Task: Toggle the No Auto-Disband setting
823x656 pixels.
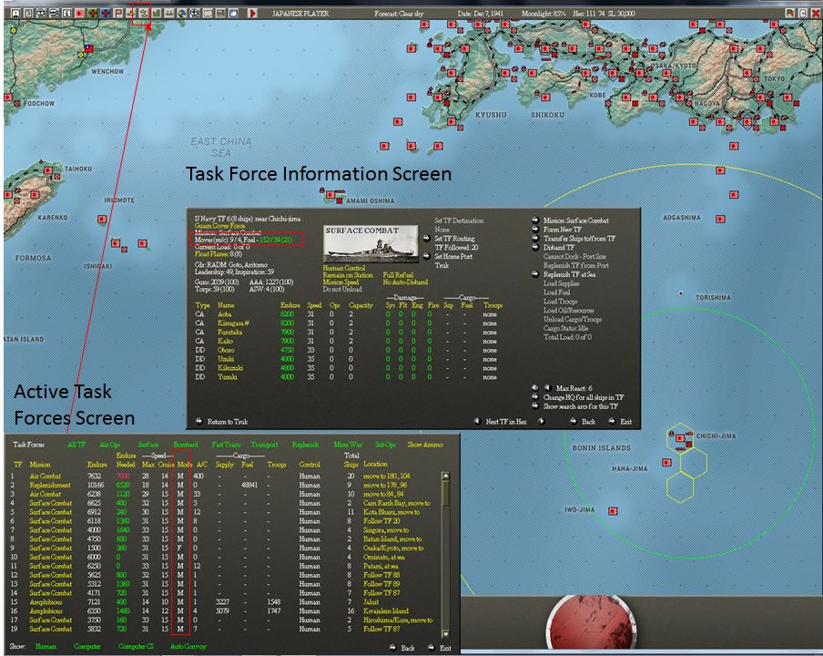Action: click(x=405, y=282)
